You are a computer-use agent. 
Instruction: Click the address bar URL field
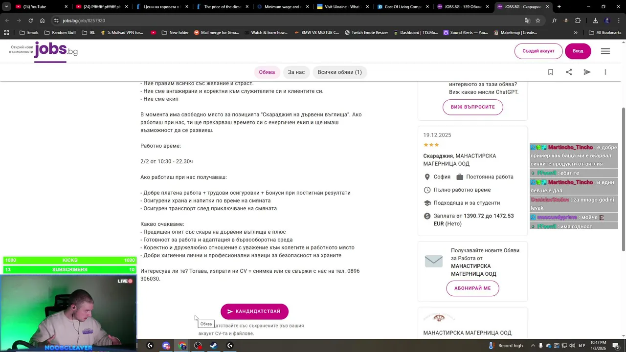coord(289,21)
